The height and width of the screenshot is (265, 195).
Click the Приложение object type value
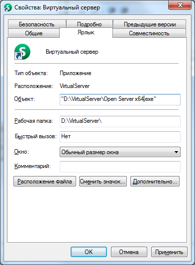tap(76, 73)
